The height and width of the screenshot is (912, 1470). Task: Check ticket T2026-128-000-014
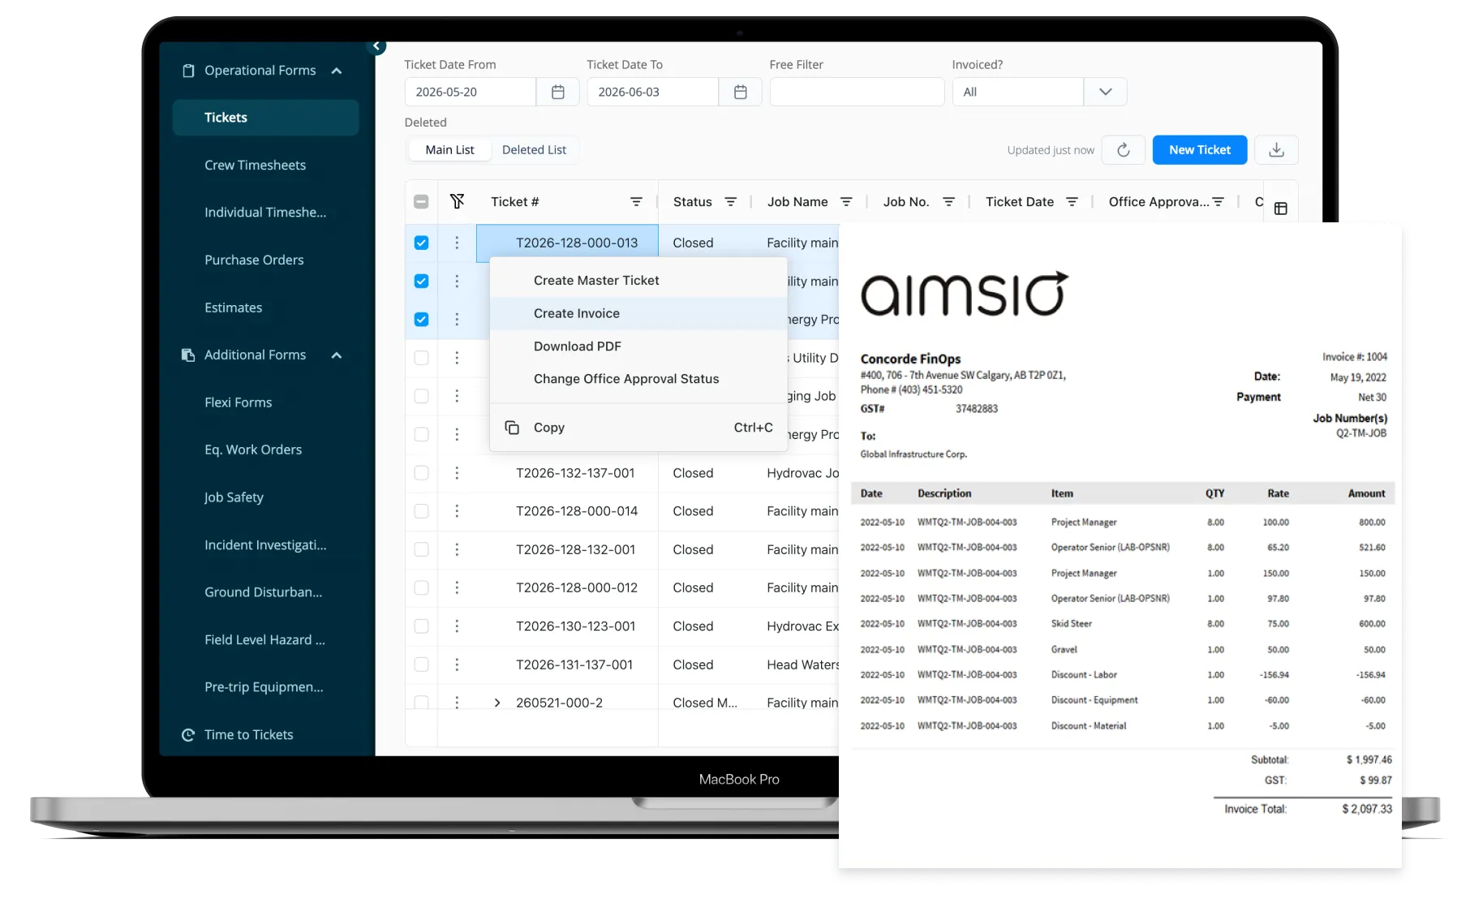[421, 511]
